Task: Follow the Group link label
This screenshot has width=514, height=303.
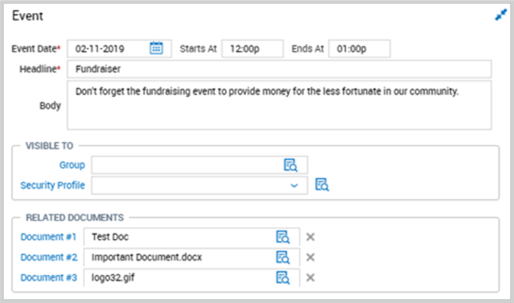Action: pos(72,165)
